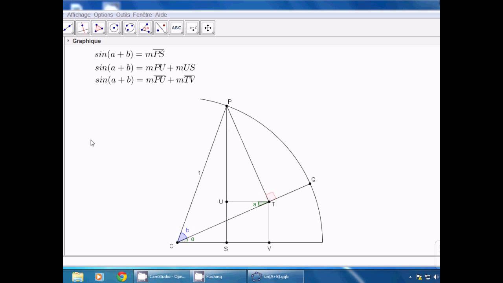This screenshot has width=503, height=283.
Task: Open dropdown arrow on Angle tool
Action: point(151,33)
